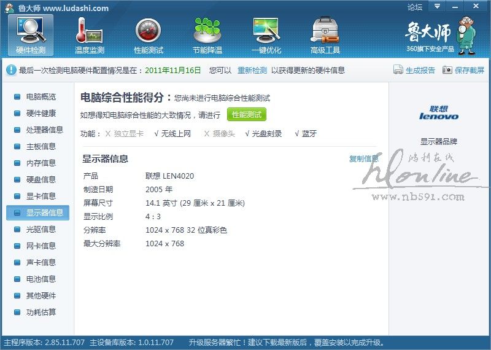The image size is (491, 350).
Task: Click the blue info icon in notice bar
Action: [11, 70]
